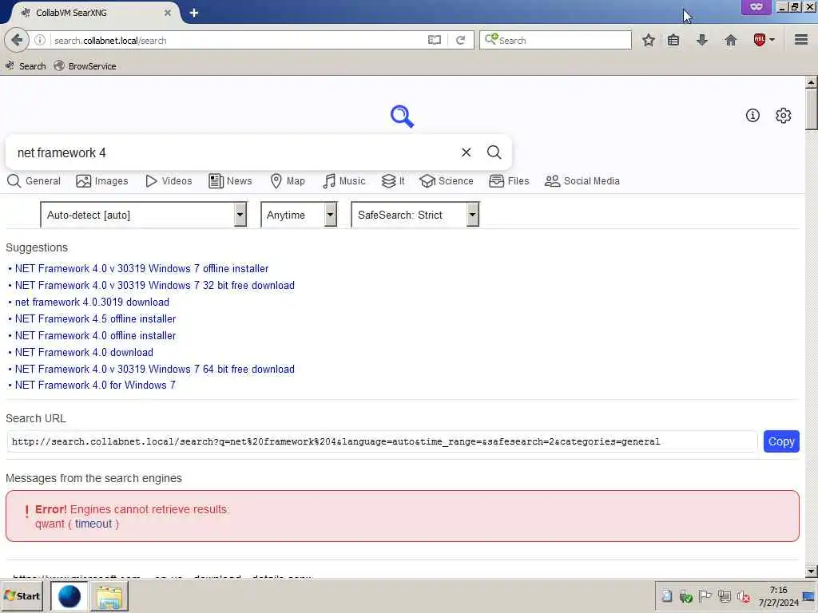Open reader view icon in address bar
The width and height of the screenshot is (818, 613).
pyautogui.click(x=434, y=40)
